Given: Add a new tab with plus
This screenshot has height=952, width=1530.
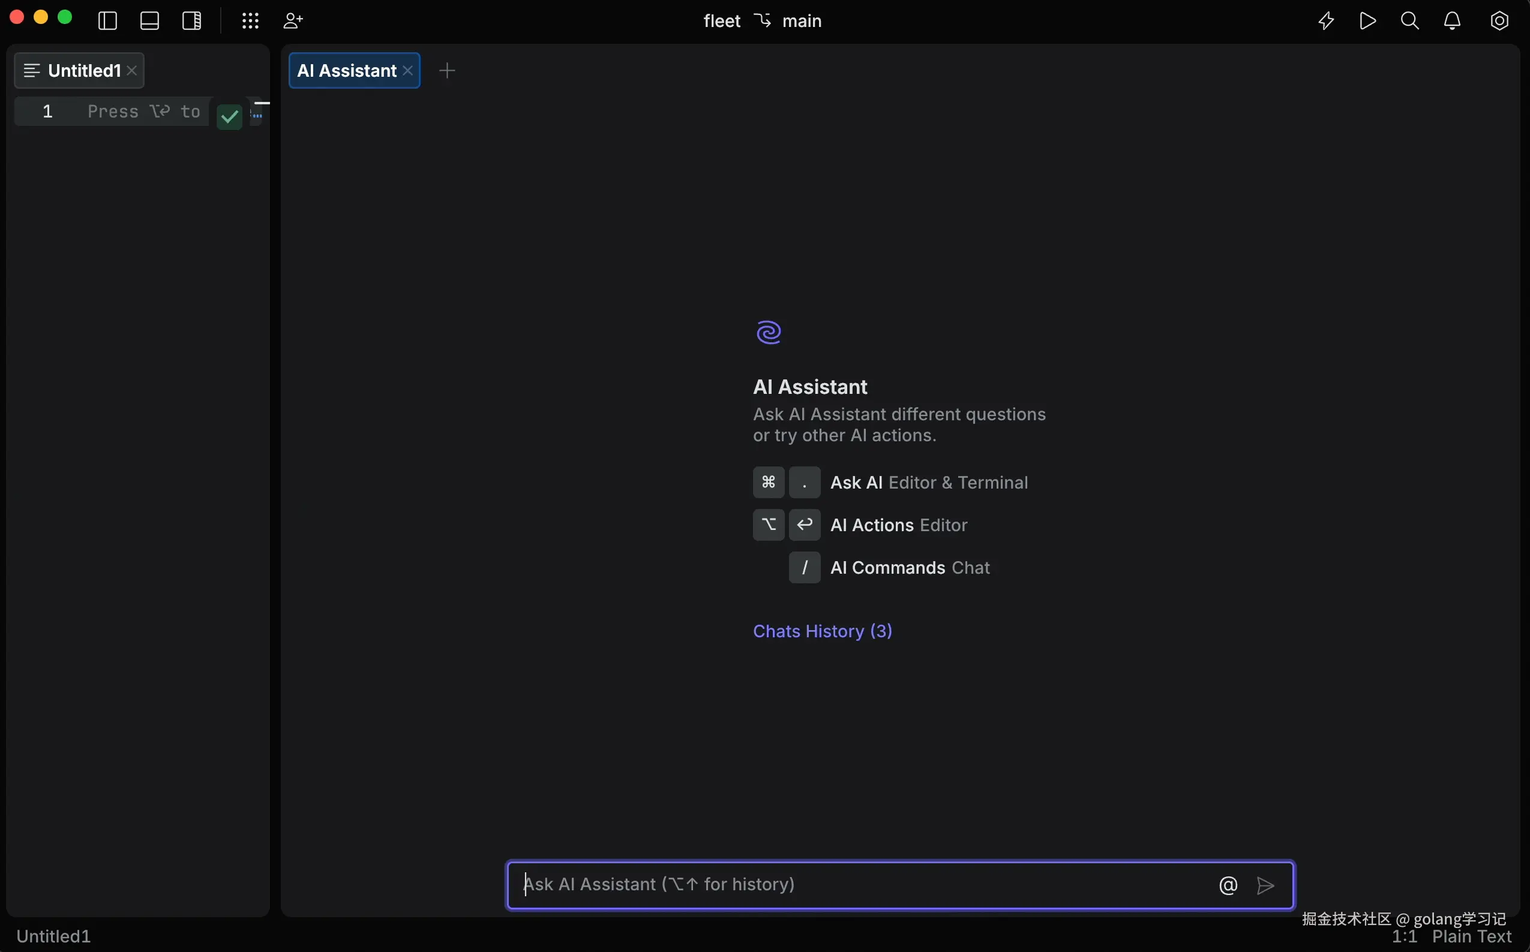Looking at the screenshot, I should 447,71.
